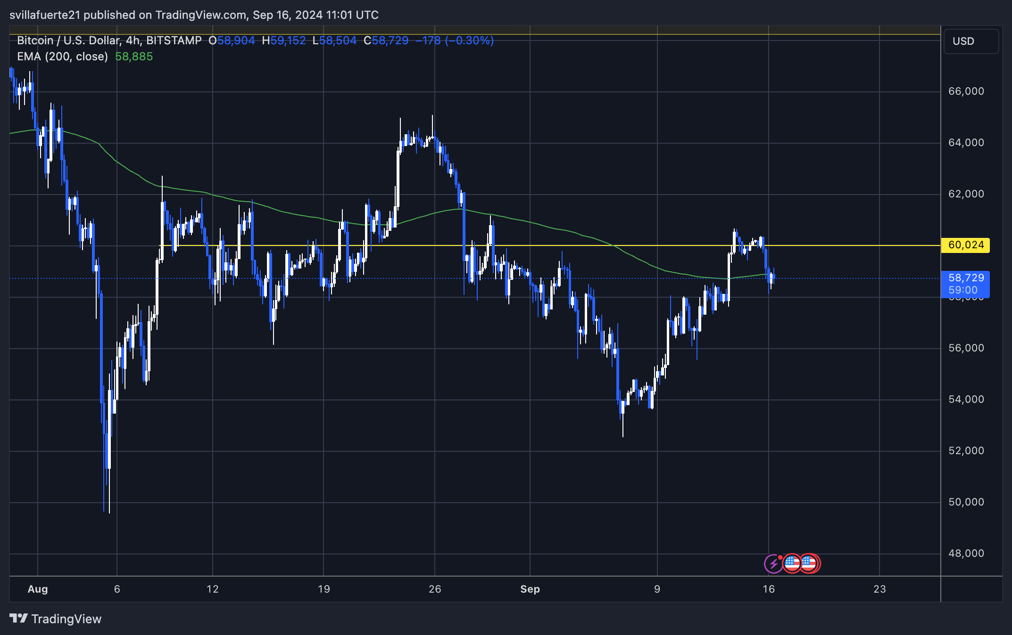Click the green EMA value 58,885
Screen dimensions: 1012x635
point(133,57)
